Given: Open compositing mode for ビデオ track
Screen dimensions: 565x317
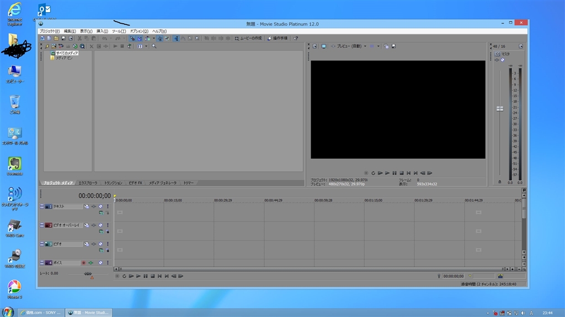Looking at the screenshot, I should 102,250.
